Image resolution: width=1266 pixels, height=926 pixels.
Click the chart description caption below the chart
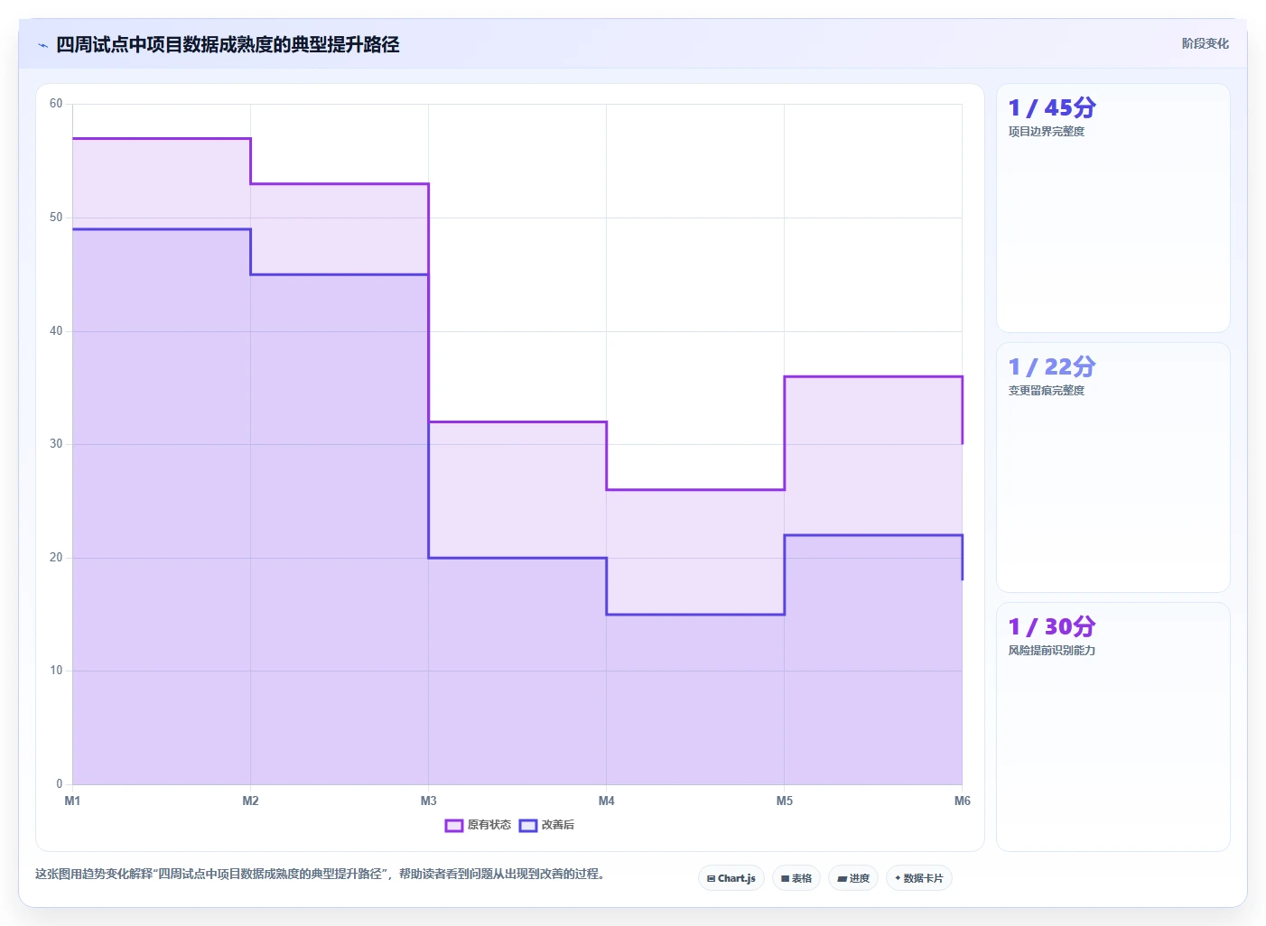[320, 874]
